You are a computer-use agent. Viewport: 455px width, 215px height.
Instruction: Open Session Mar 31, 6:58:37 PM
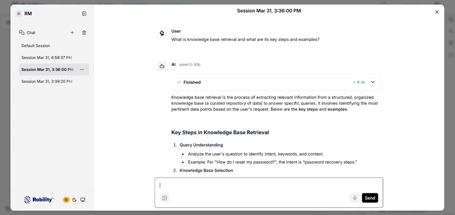click(47, 58)
